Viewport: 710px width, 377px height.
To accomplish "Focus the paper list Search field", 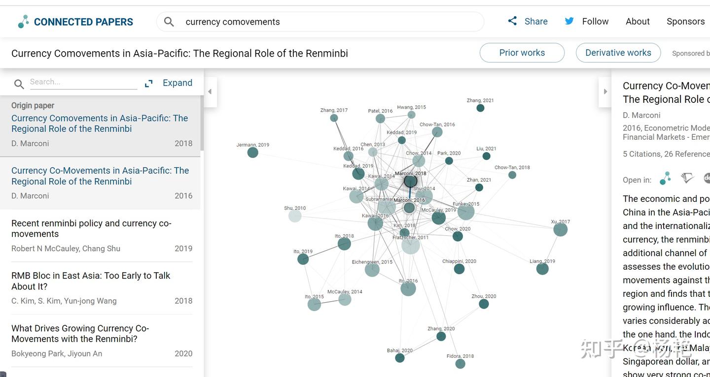I will point(83,82).
